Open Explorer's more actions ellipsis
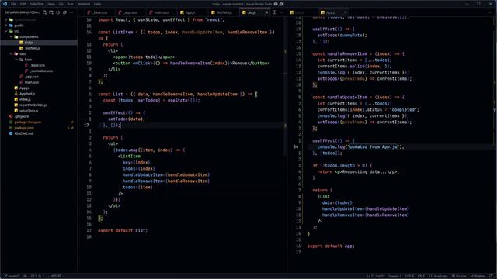Image resolution: width=497 pixels, height=279 pixels. [71, 12]
